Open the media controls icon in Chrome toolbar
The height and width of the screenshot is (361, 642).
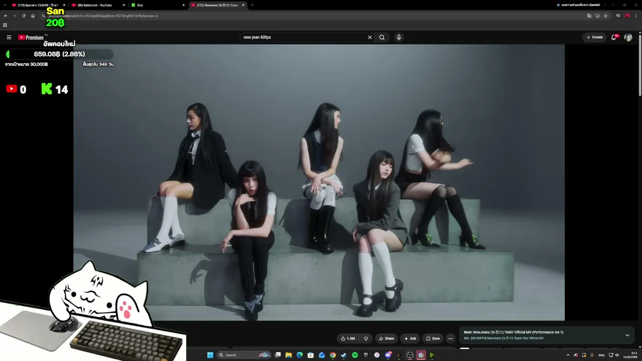pos(618,16)
